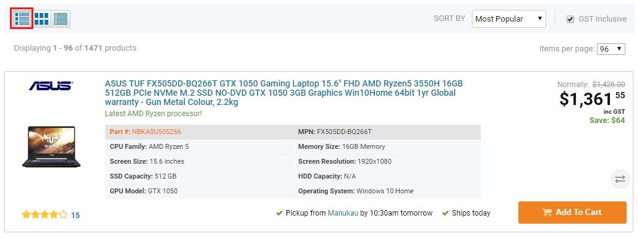Open the items per page dropdown
639x236 pixels.
click(611, 49)
